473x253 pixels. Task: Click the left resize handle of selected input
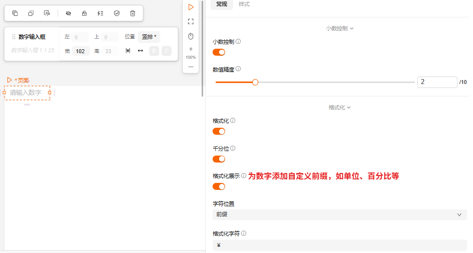pyautogui.click(x=4, y=93)
